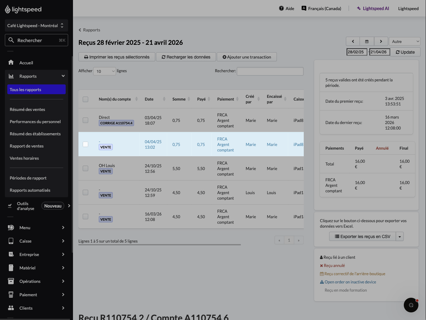Click the Update button
This screenshot has width=426, height=320.
tap(405, 52)
